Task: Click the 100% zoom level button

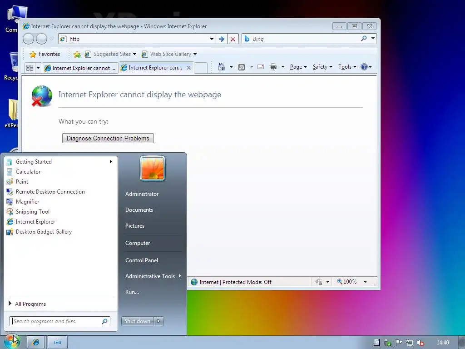Action: (347, 282)
